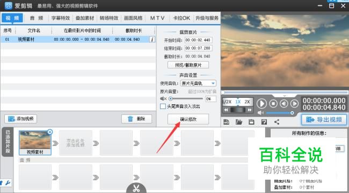
Task: Toggle the 头尾声音淡入淡出 checkbox
Action: pos(163,106)
